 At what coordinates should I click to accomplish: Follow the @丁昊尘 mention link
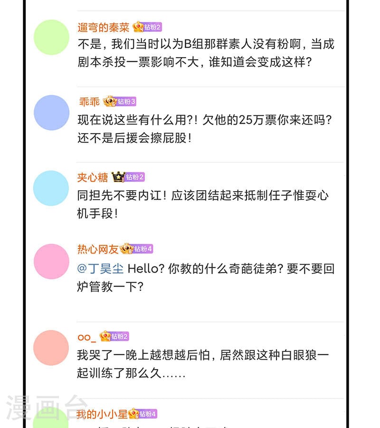coord(100,269)
